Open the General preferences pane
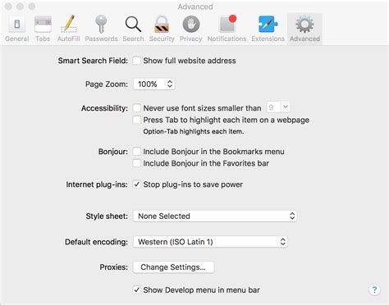The height and width of the screenshot is (305, 389). pyautogui.click(x=17, y=29)
